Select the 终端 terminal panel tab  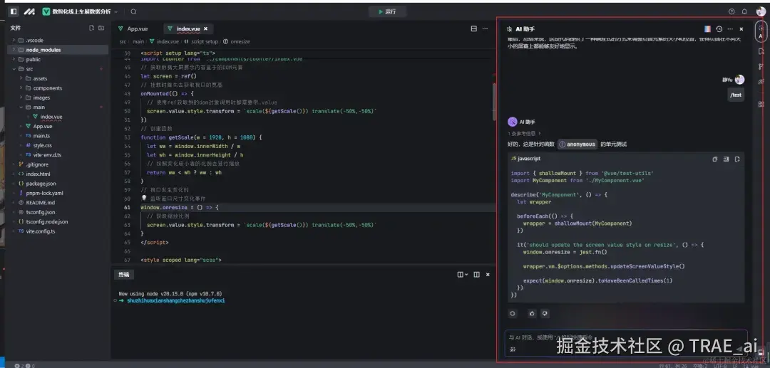point(123,275)
